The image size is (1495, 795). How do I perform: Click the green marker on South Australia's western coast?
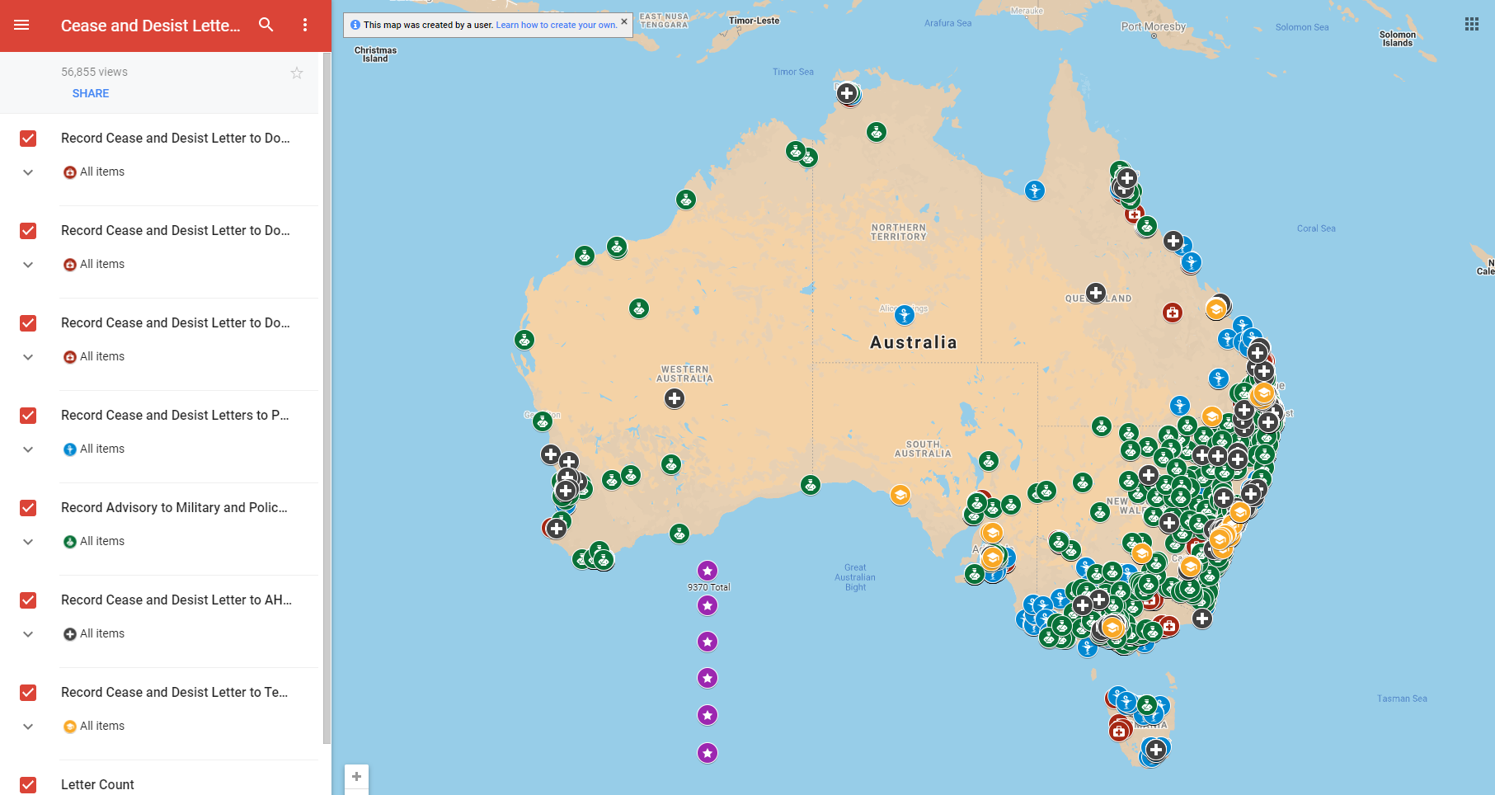811,485
